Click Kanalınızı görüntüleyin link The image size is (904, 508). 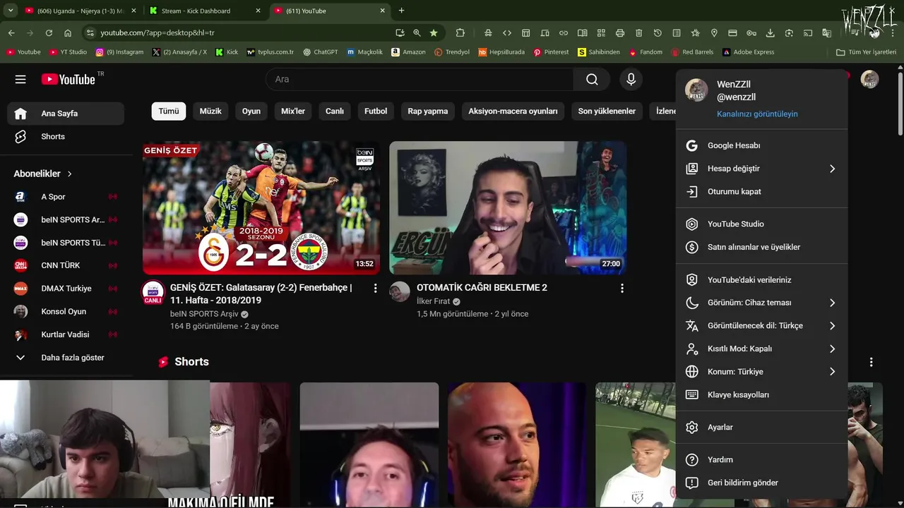[x=757, y=114]
